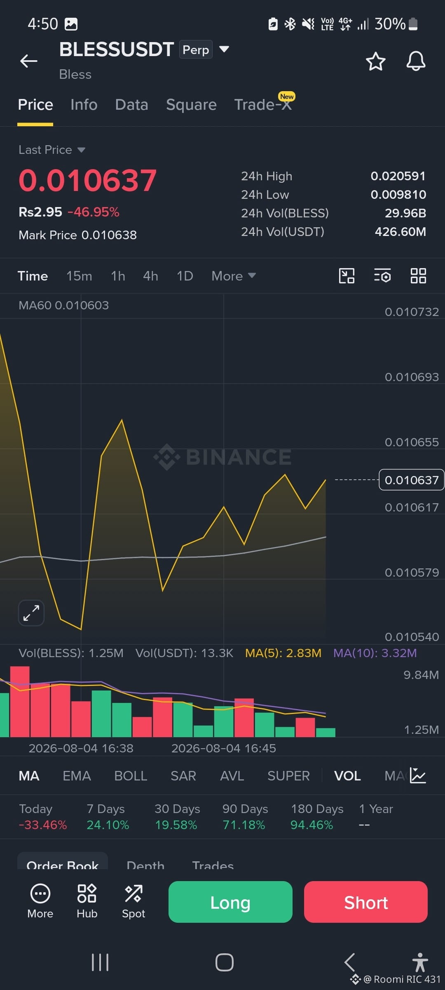Toggle AVL indicator
Viewport: 445px width, 990px height.
pos(232,775)
